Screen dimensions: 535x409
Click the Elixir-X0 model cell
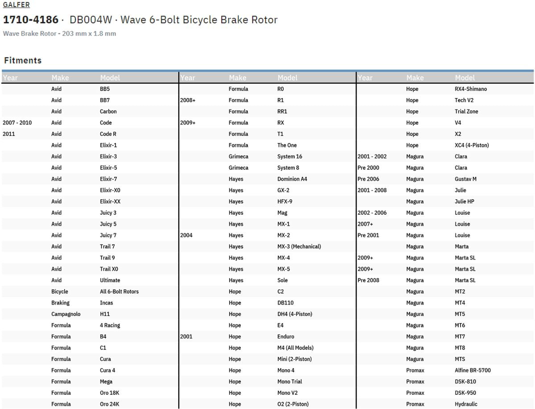[110, 190]
